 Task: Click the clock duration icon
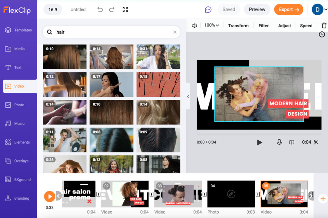pyautogui.click(x=322, y=34)
